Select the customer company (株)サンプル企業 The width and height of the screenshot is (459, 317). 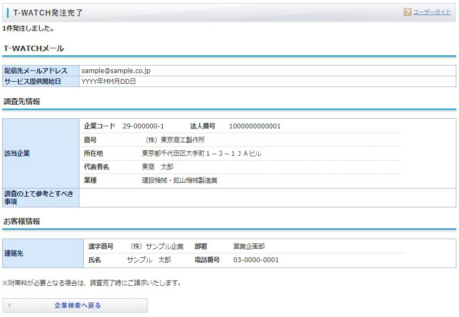(x=156, y=247)
